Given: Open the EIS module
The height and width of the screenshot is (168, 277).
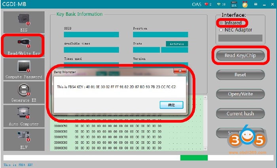Looking at the screenshot, I should (x=24, y=22).
